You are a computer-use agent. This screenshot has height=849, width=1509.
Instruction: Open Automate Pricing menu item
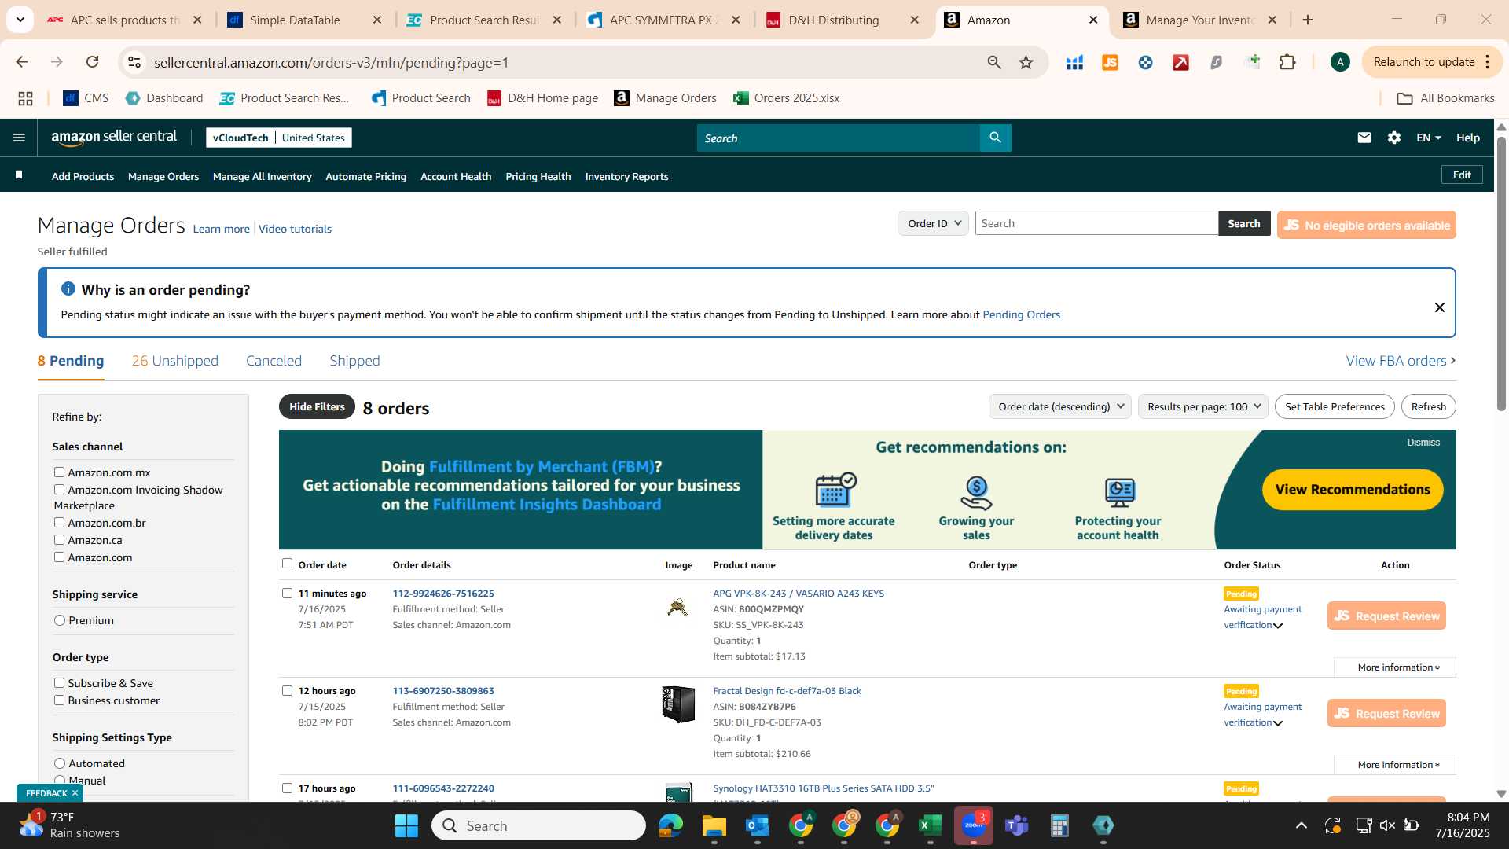coord(365,176)
